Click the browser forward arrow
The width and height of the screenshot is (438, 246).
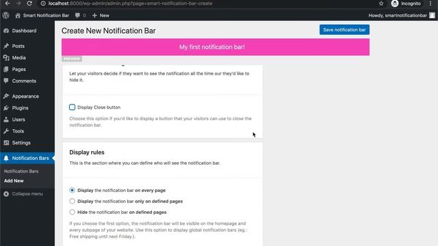pos(18,3)
